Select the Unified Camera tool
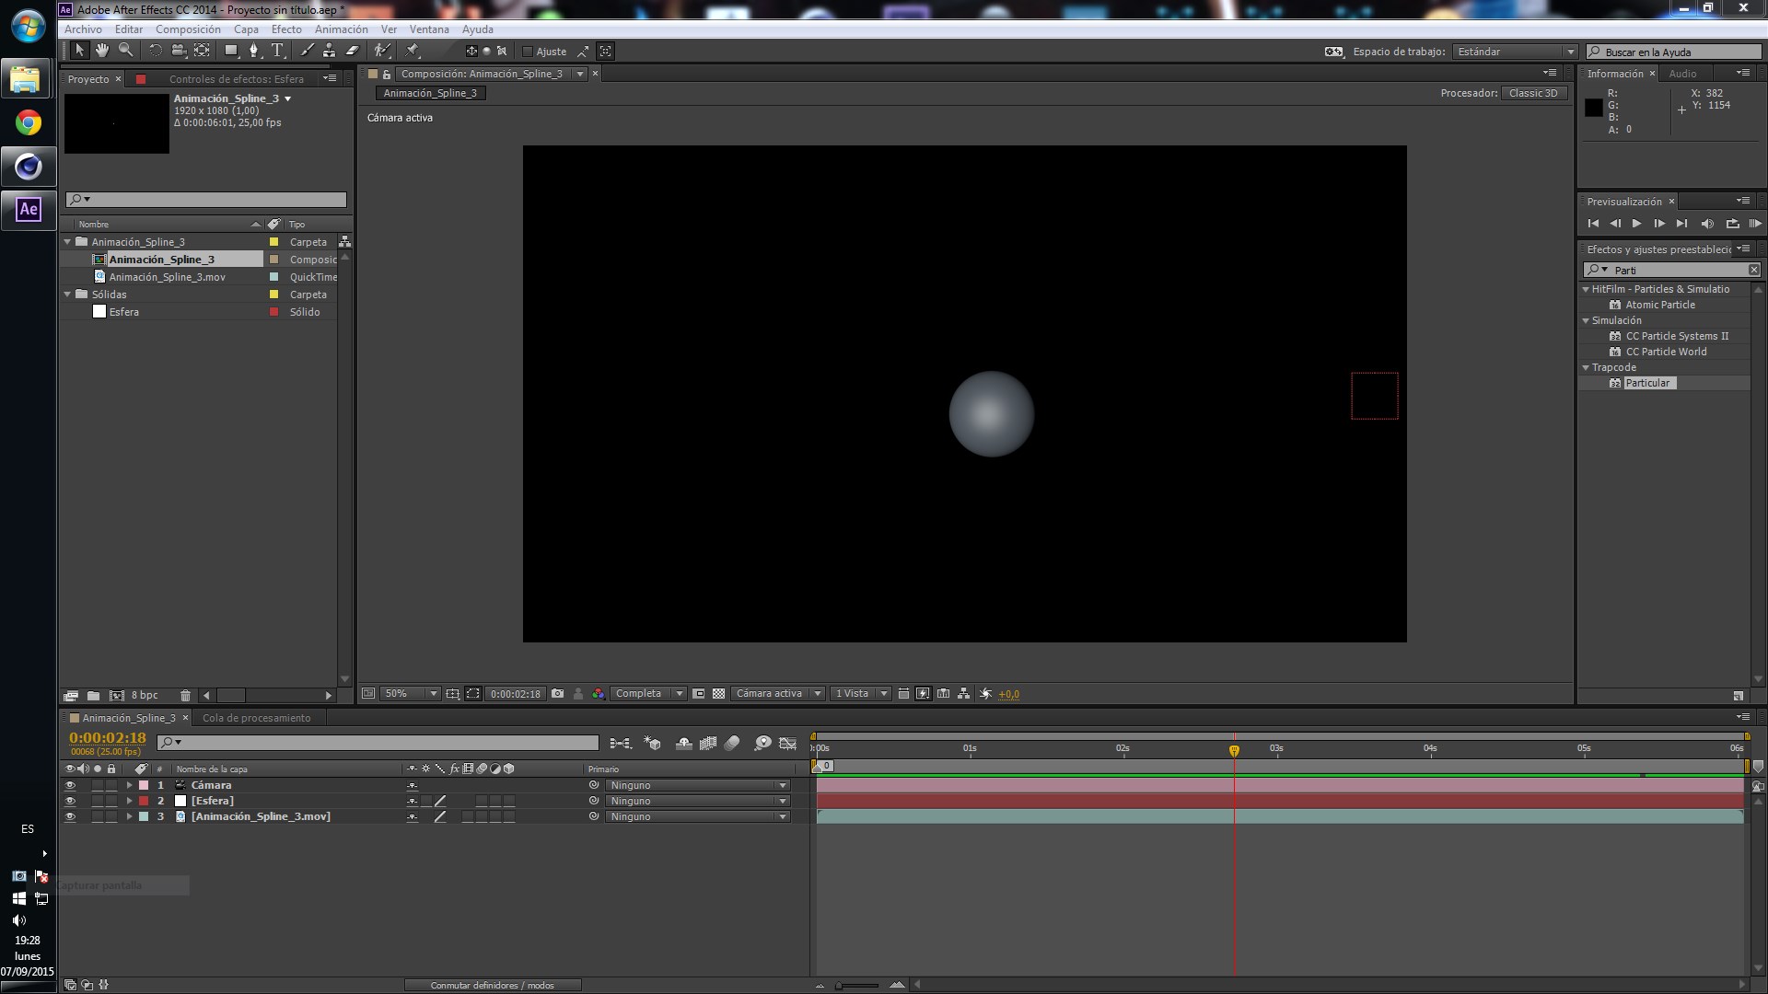Image resolution: width=1768 pixels, height=994 pixels. click(x=179, y=51)
